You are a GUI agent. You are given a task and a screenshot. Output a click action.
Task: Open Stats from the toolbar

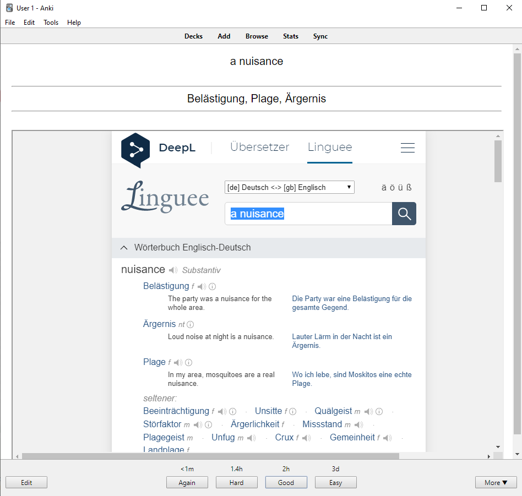[x=291, y=36]
